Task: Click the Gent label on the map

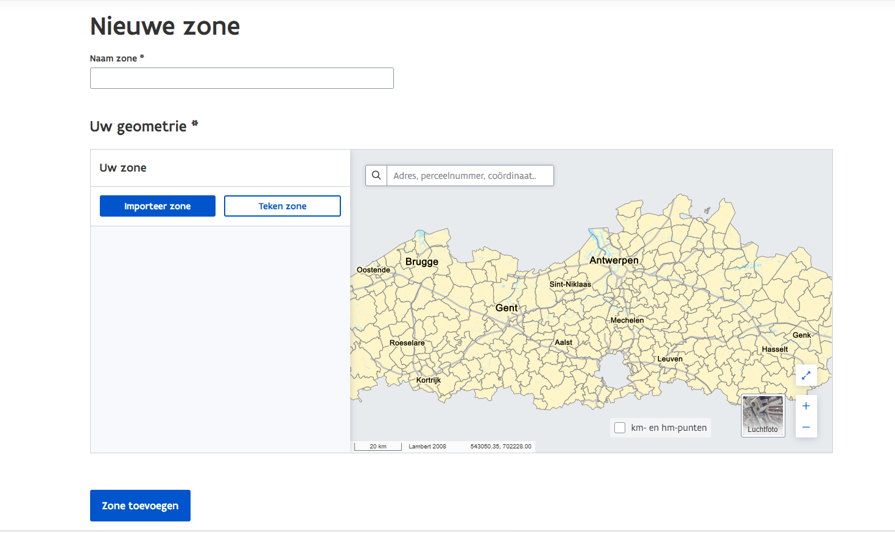Action: [x=507, y=308]
